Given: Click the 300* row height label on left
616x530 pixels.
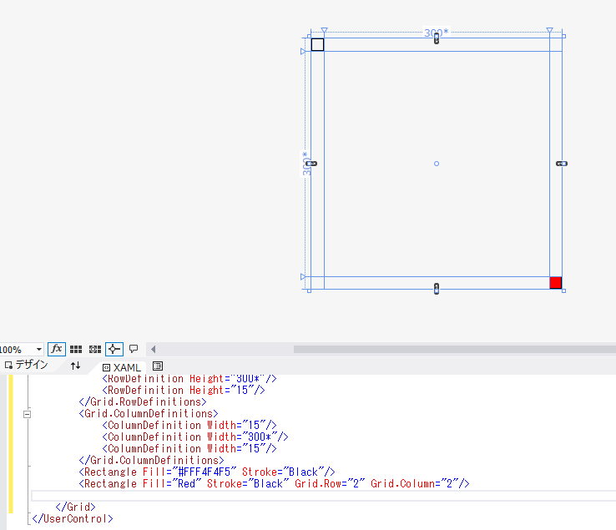Looking at the screenshot, I should click(305, 164).
